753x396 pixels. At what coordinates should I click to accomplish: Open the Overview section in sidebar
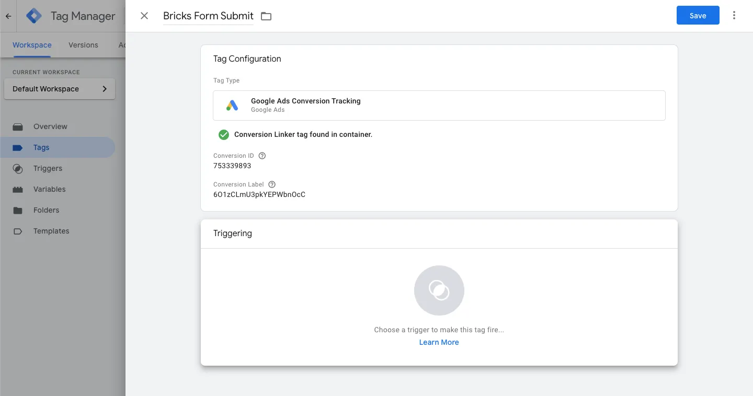(50, 126)
